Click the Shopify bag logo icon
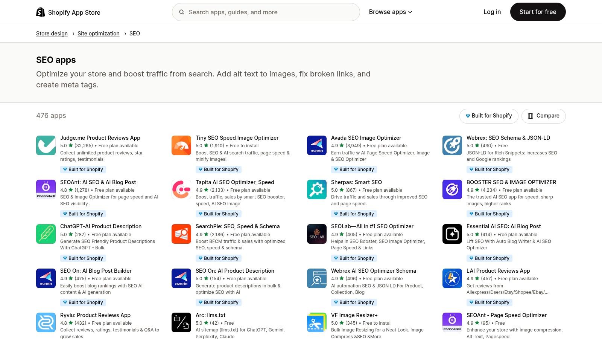This screenshot has height=339, width=602. (x=41, y=12)
